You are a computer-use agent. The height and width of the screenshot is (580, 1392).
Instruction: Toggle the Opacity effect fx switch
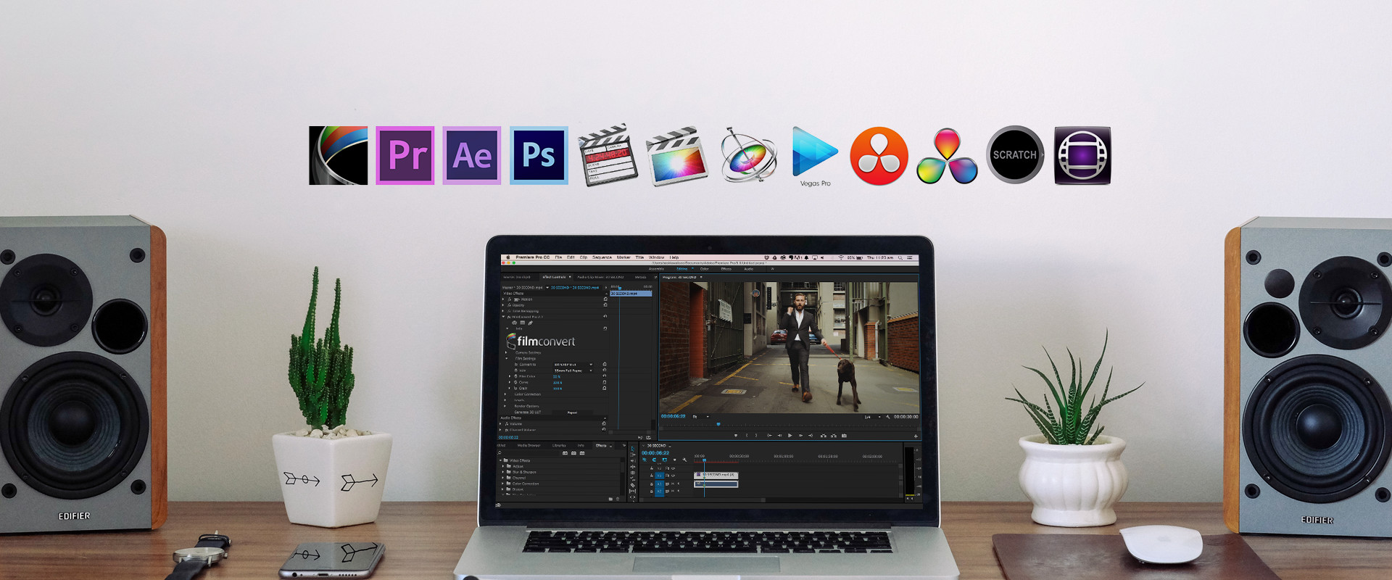pyautogui.click(x=509, y=305)
